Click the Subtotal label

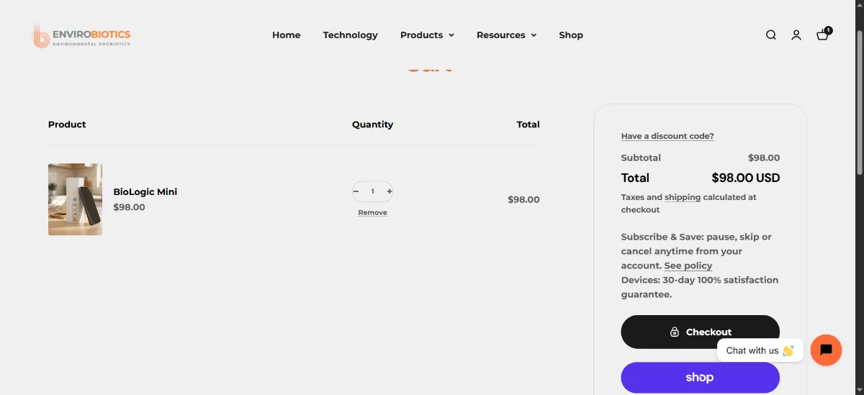click(x=641, y=158)
